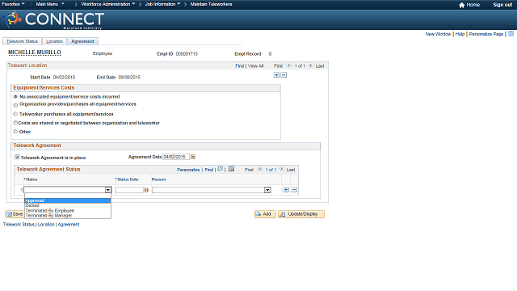Click the MICHELLE MURILLO name text
517x291 pixels.
[35, 53]
